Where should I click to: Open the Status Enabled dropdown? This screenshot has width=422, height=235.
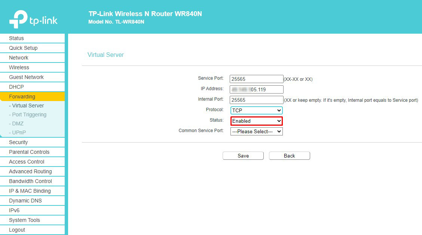[257, 121]
